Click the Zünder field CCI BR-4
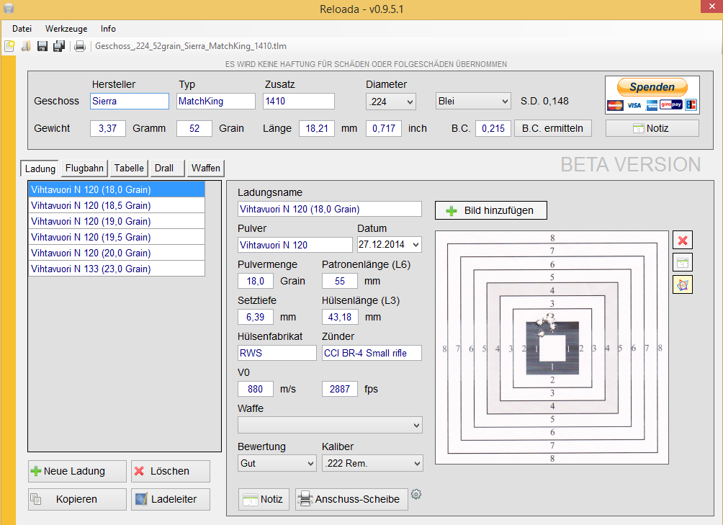The width and height of the screenshot is (723, 525). pyautogui.click(x=372, y=353)
